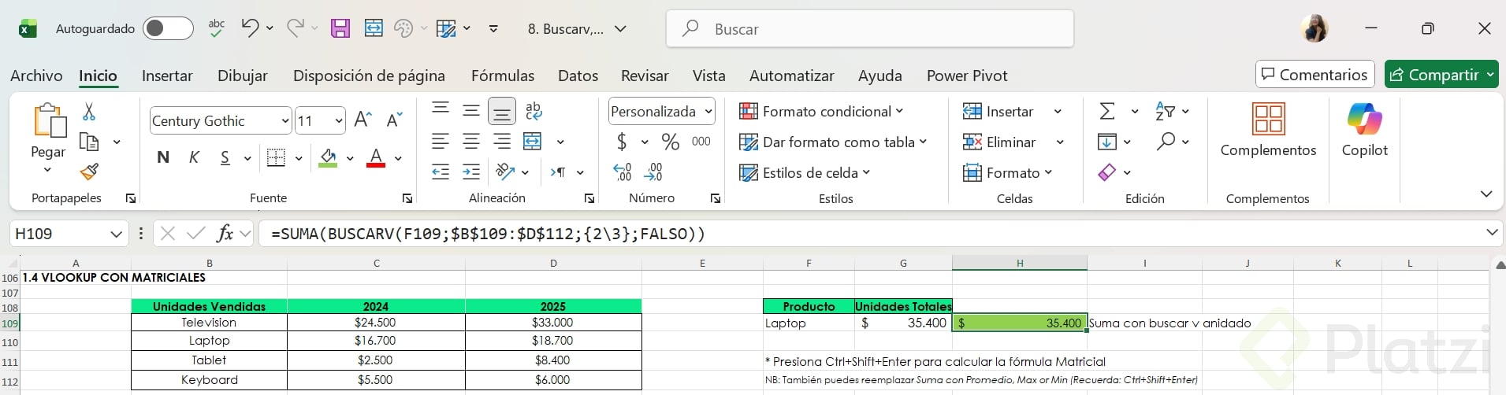Apply thousands separator 000 style
The height and width of the screenshot is (395, 1506).
(x=701, y=142)
